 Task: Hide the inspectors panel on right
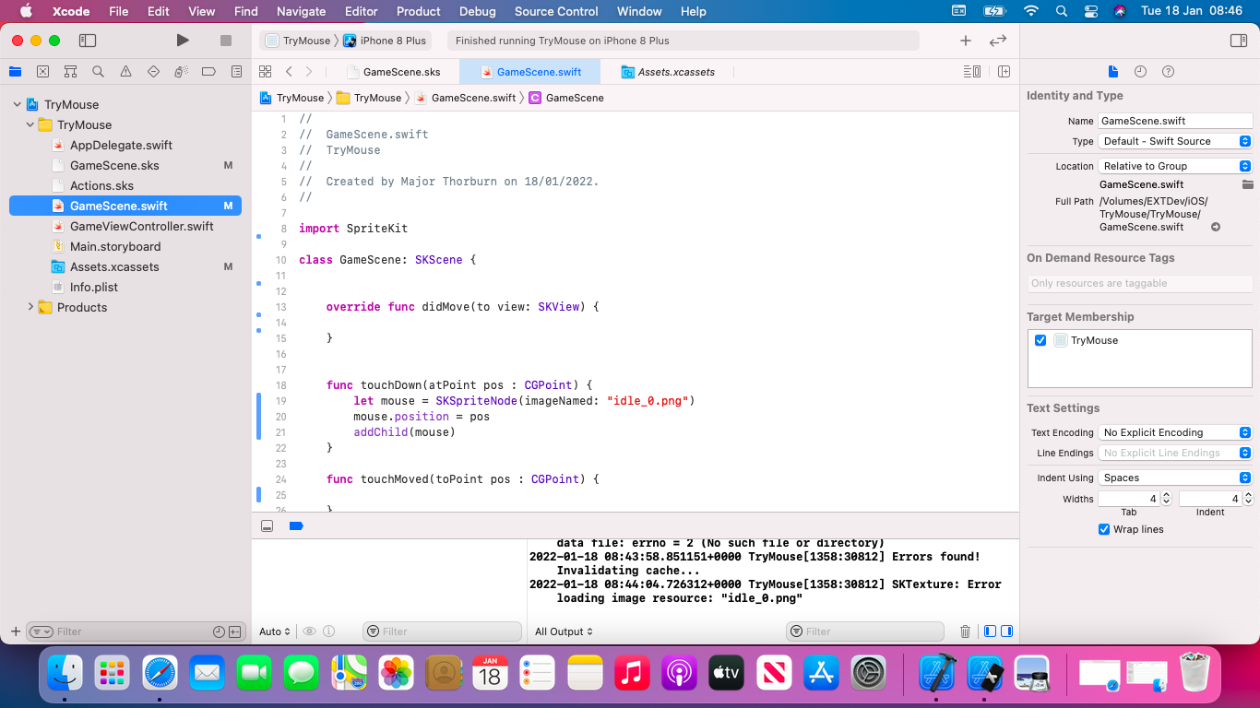tap(1239, 41)
